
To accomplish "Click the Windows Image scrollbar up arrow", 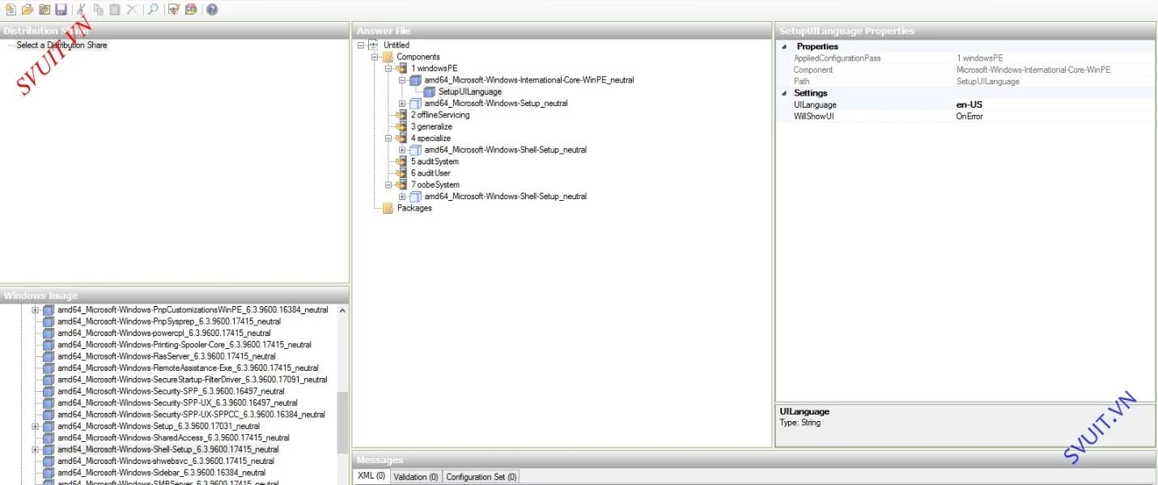I will [x=342, y=310].
